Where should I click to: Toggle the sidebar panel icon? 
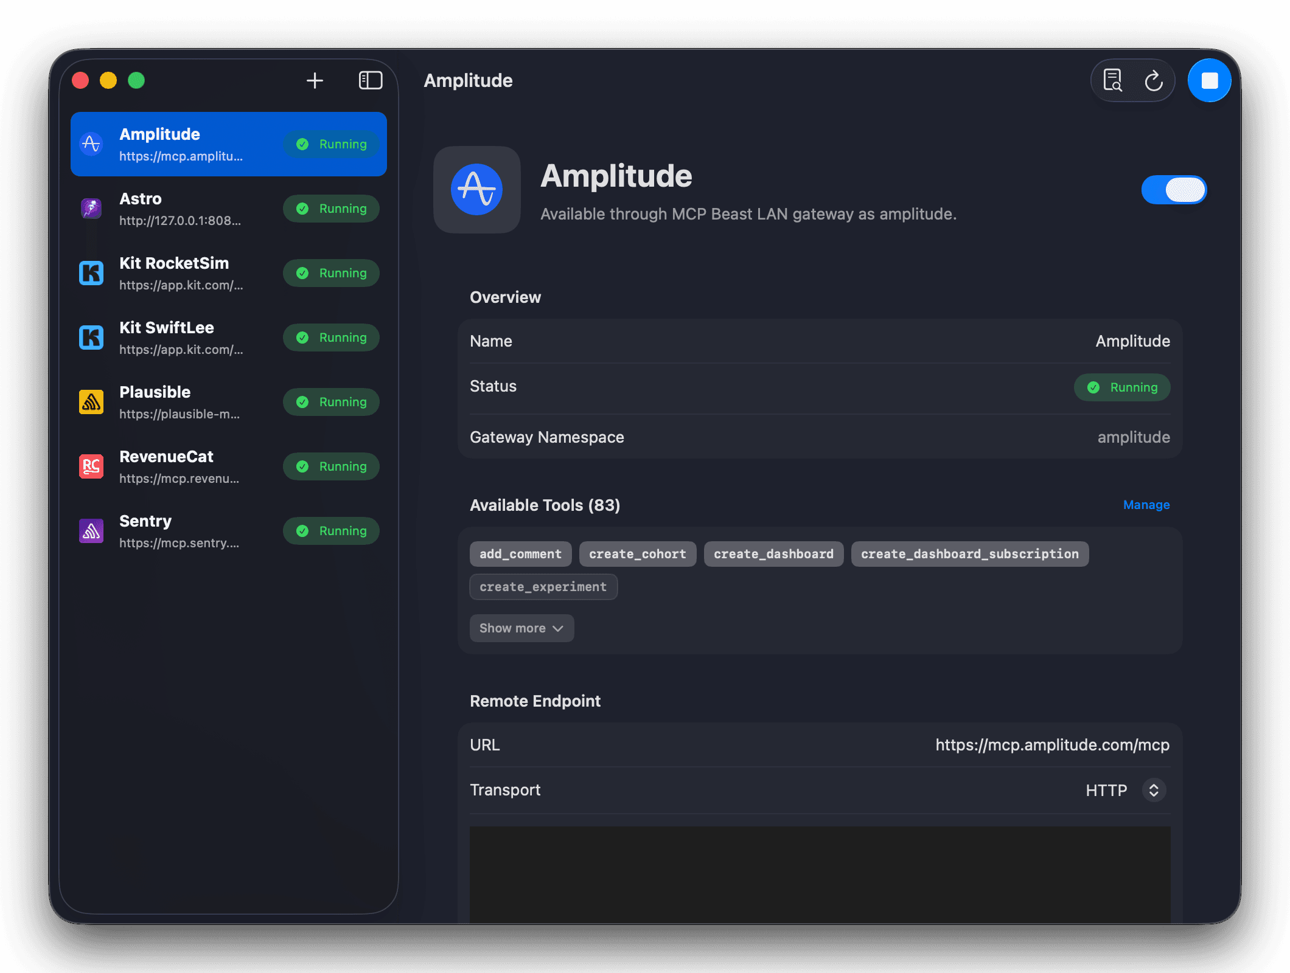371,80
